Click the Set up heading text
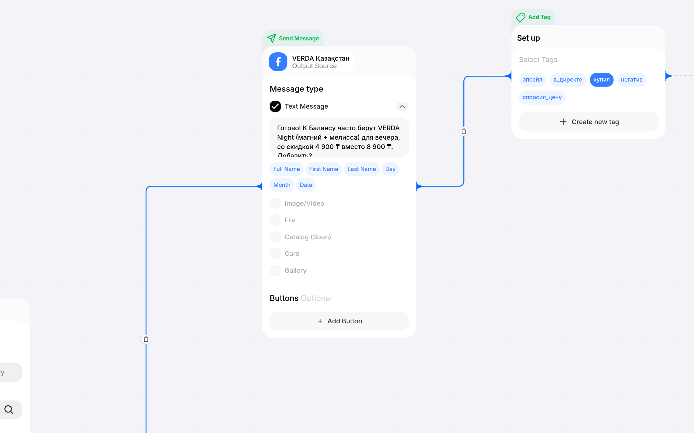This screenshot has height=433, width=694. pos(528,38)
